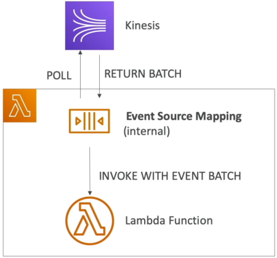This screenshot has width=277, height=258.
Task: Click the lambda symbol inside the circle
Action: pyautogui.click(x=89, y=219)
